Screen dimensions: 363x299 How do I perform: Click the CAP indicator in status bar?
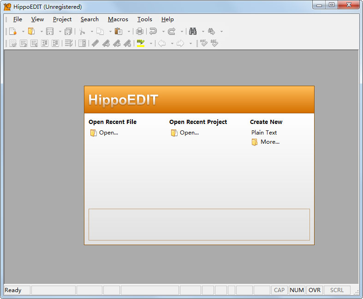point(279,290)
